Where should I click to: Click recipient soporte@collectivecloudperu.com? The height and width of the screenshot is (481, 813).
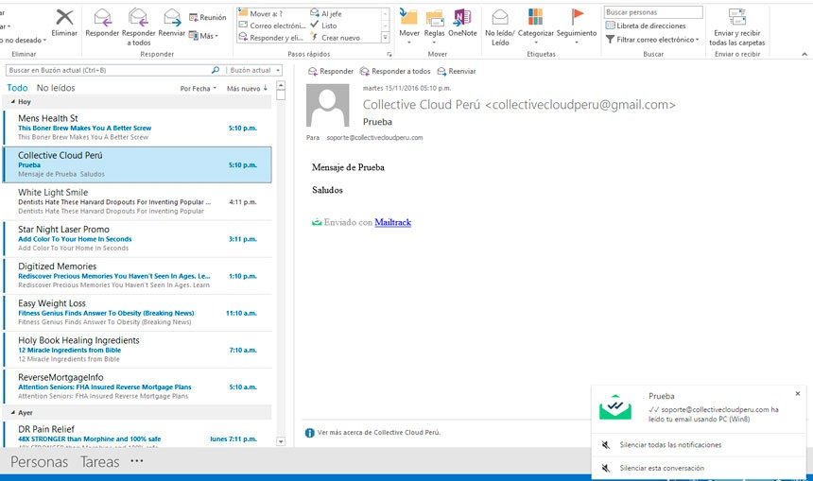click(374, 138)
